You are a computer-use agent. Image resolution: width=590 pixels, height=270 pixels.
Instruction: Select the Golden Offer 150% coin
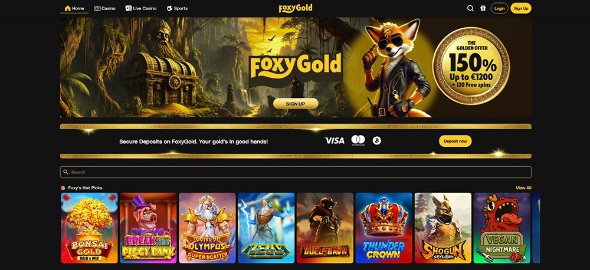click(471, 66)
